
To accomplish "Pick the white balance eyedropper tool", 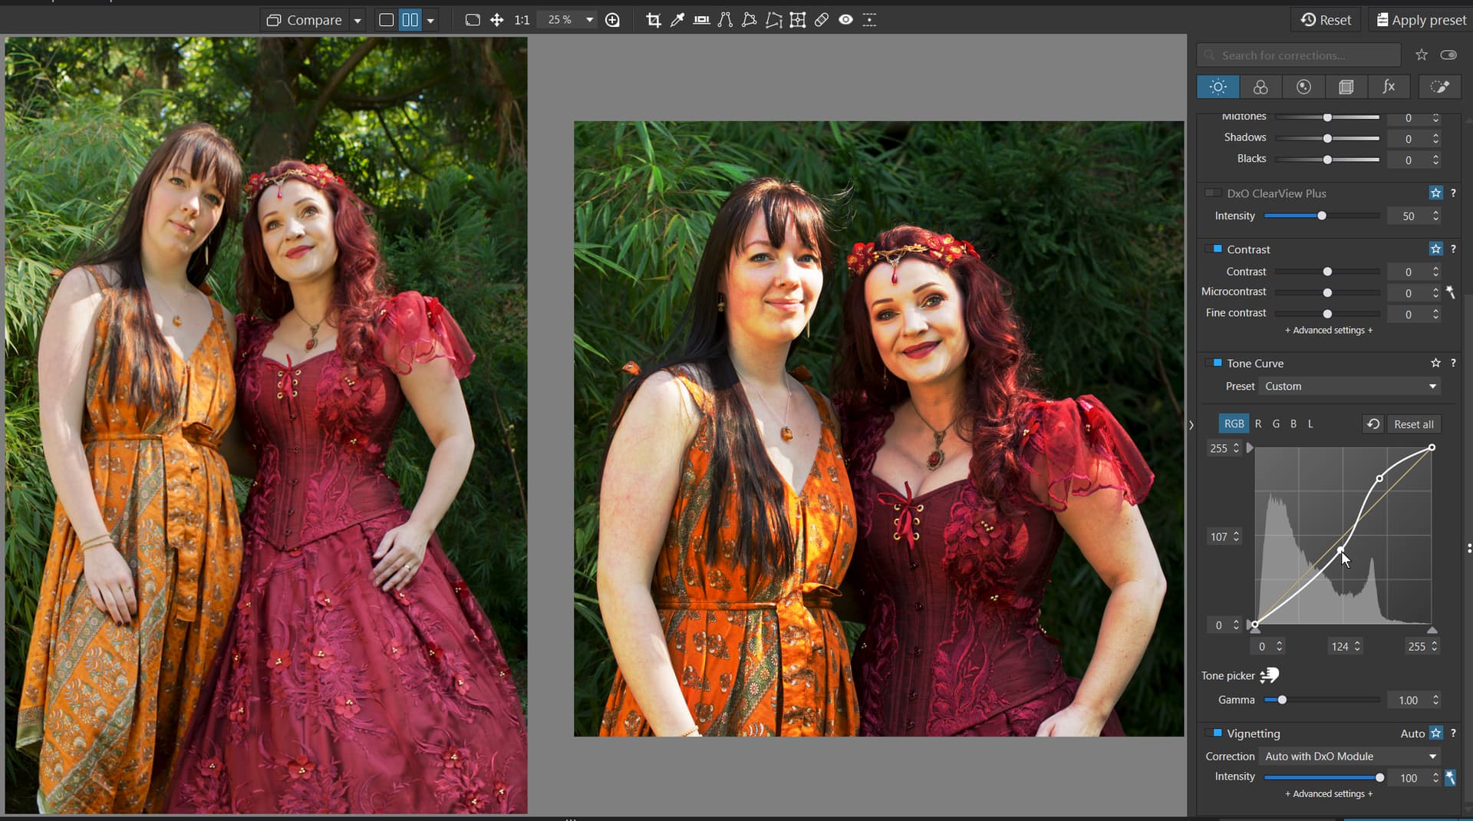I will point(677,20).
